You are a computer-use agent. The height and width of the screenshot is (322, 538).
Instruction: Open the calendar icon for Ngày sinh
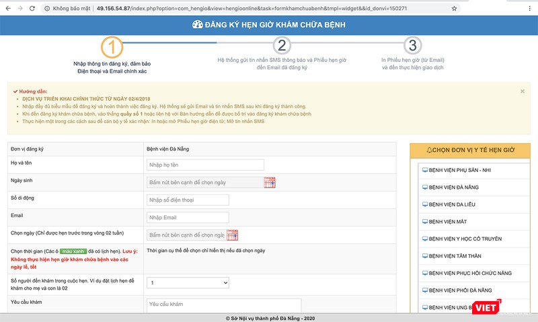[270, 182]
